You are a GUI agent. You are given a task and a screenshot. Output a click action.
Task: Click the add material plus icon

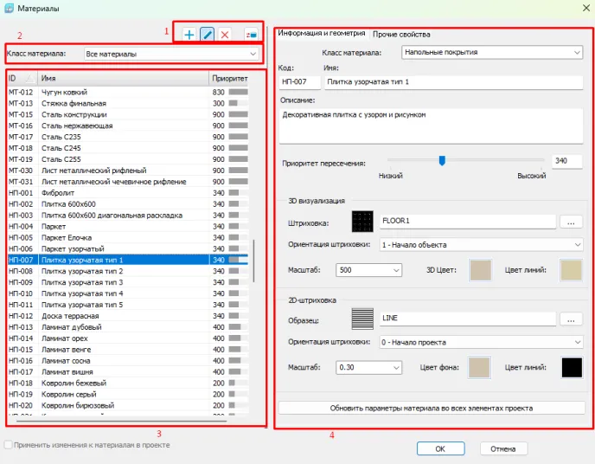click(x=189, y=35)
